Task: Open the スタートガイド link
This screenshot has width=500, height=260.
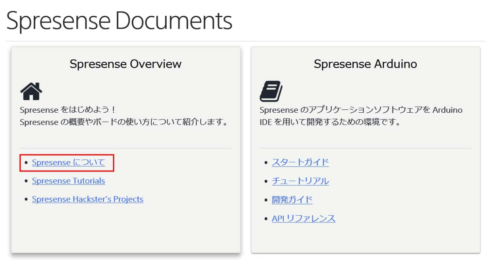Action: pos(300,162)
